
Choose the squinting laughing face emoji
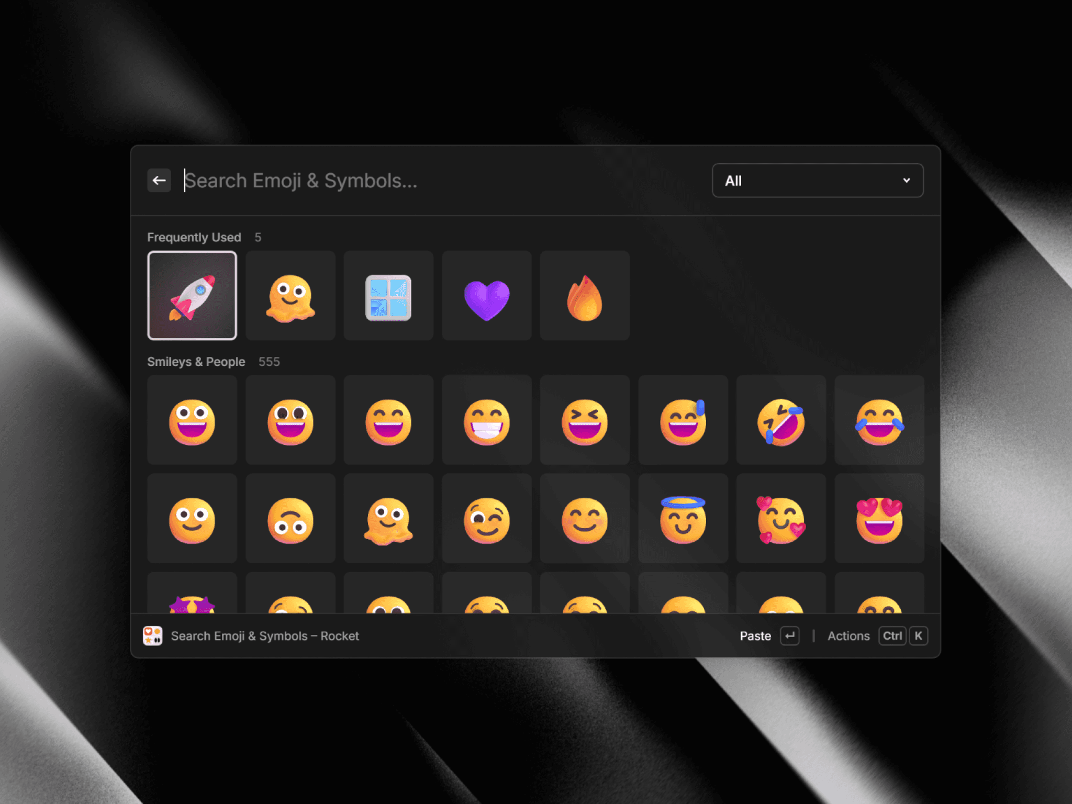585,420
